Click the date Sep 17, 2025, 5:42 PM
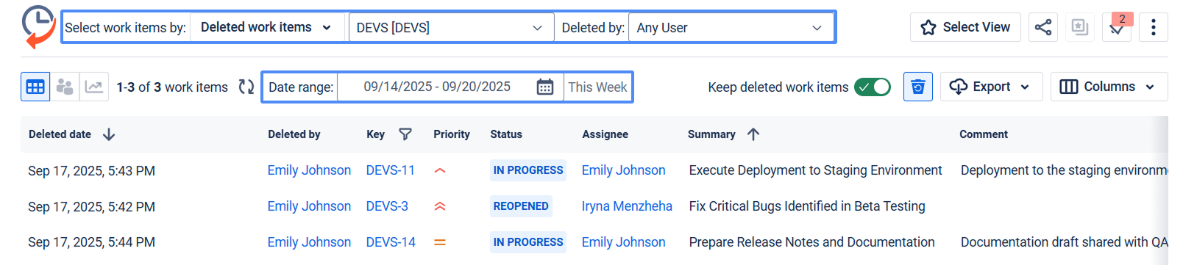The image size is (1183, 265). [x=91, y=207]
